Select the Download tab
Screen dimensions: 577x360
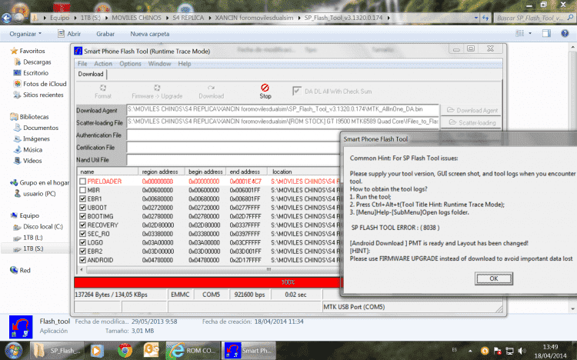click(91, 74)
